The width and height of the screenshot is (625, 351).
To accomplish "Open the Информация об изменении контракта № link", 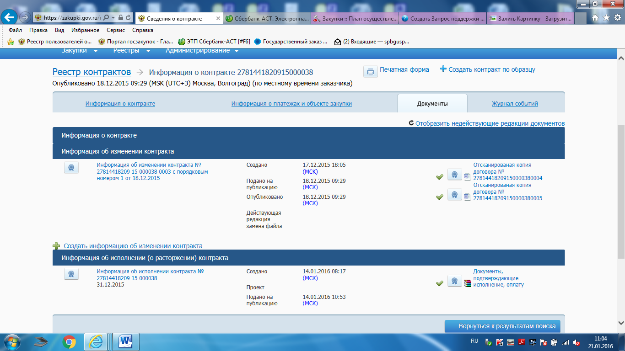I will click(x=152, y=171).
